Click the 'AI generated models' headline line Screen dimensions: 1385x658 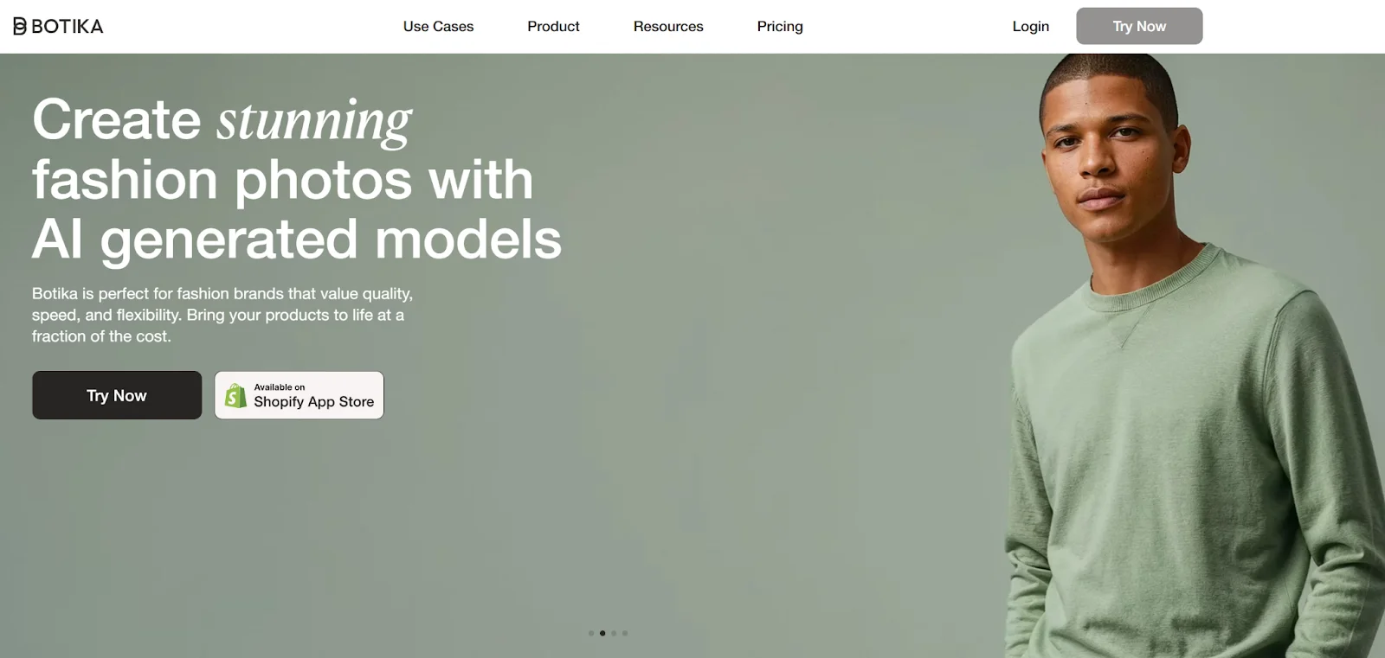297,240
